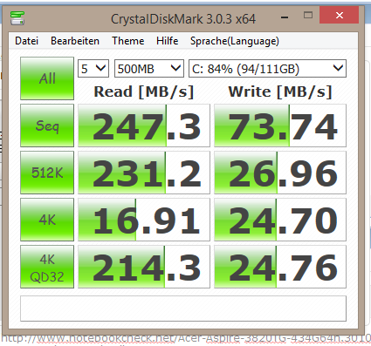This screenshot has width=371, height=346.
Task: Start the Seq benchmark test
Action: point(47,126)
